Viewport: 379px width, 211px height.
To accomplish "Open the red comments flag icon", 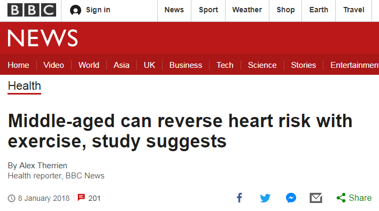I will click(x=81, y=198).
